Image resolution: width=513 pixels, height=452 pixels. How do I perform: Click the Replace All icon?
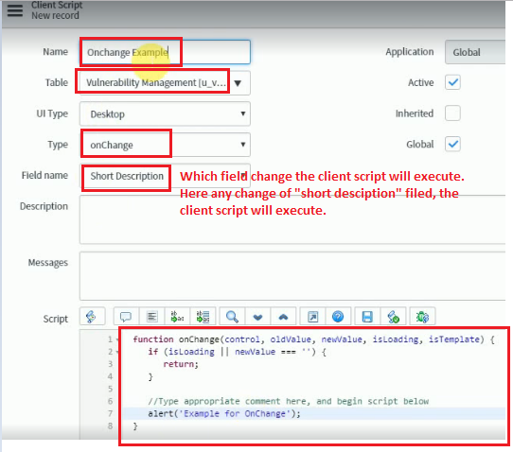(x=203, y=317)
